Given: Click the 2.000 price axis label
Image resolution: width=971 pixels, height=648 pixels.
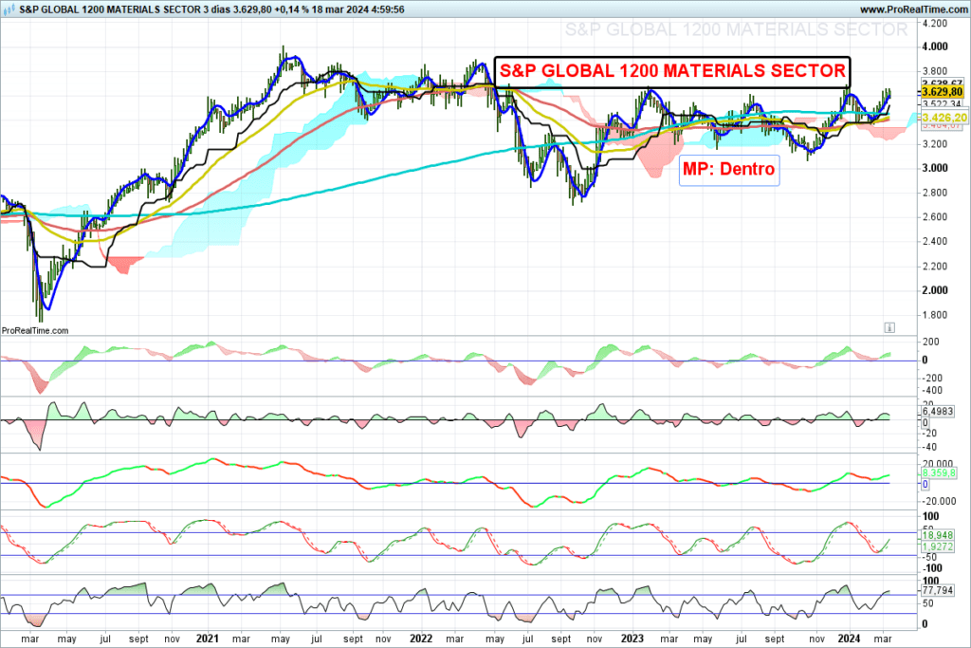Looking at the screenshot, I should (934, 290).
